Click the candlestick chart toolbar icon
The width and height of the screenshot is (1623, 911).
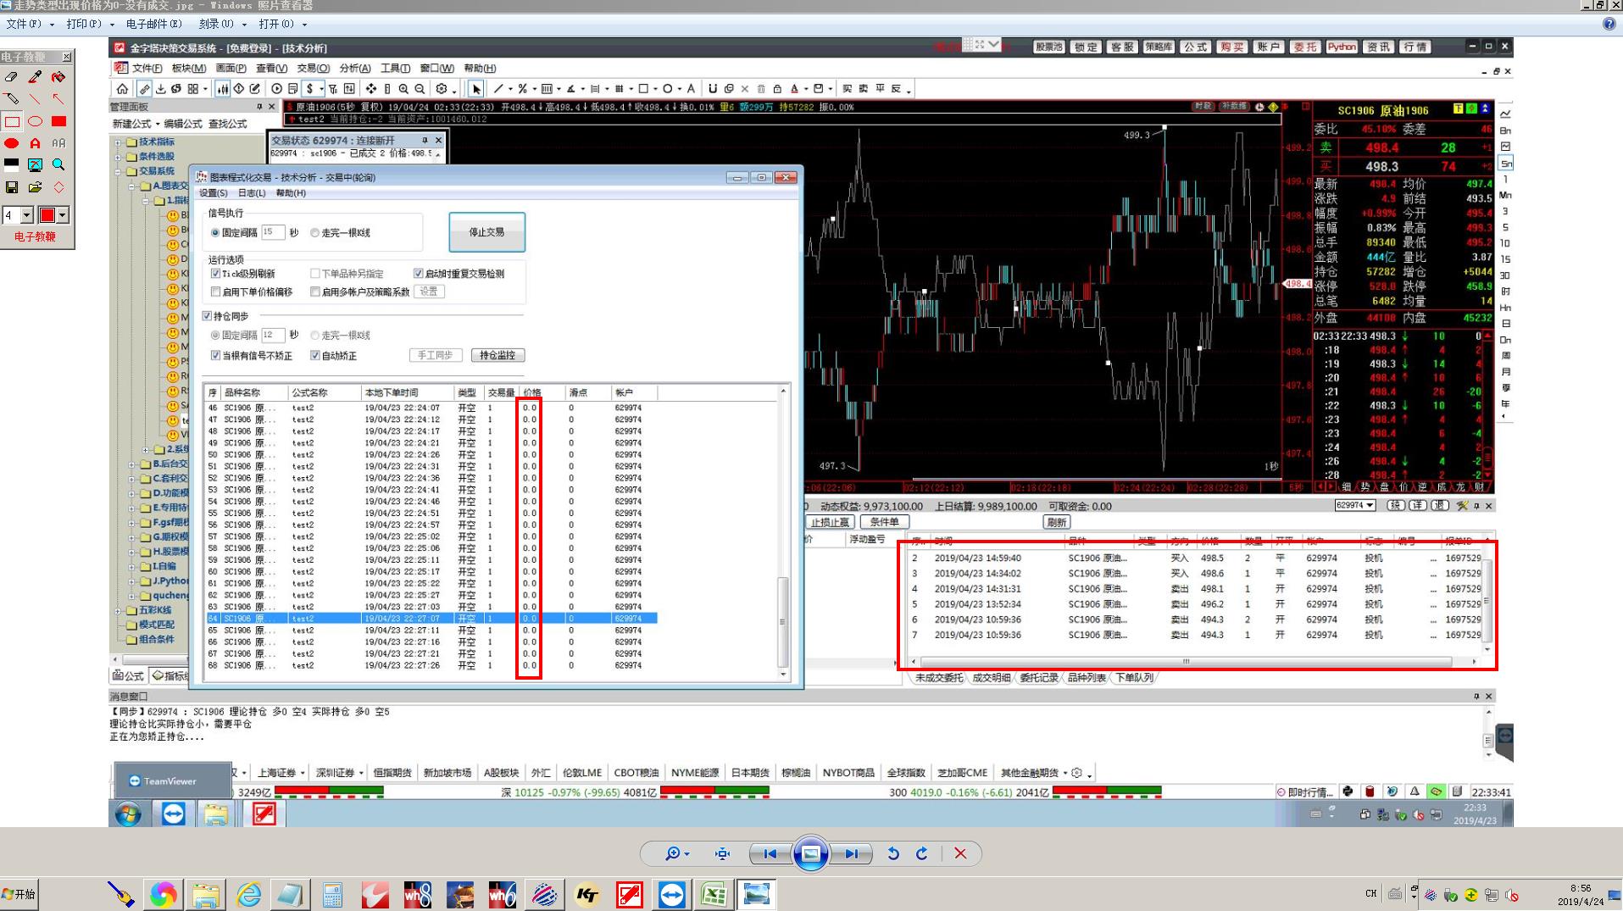click(x=222, y=89)
